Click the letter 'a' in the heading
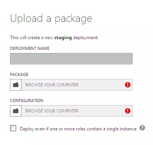The height and width of the screenshot is (145, 153). click(x=49, y=20)
